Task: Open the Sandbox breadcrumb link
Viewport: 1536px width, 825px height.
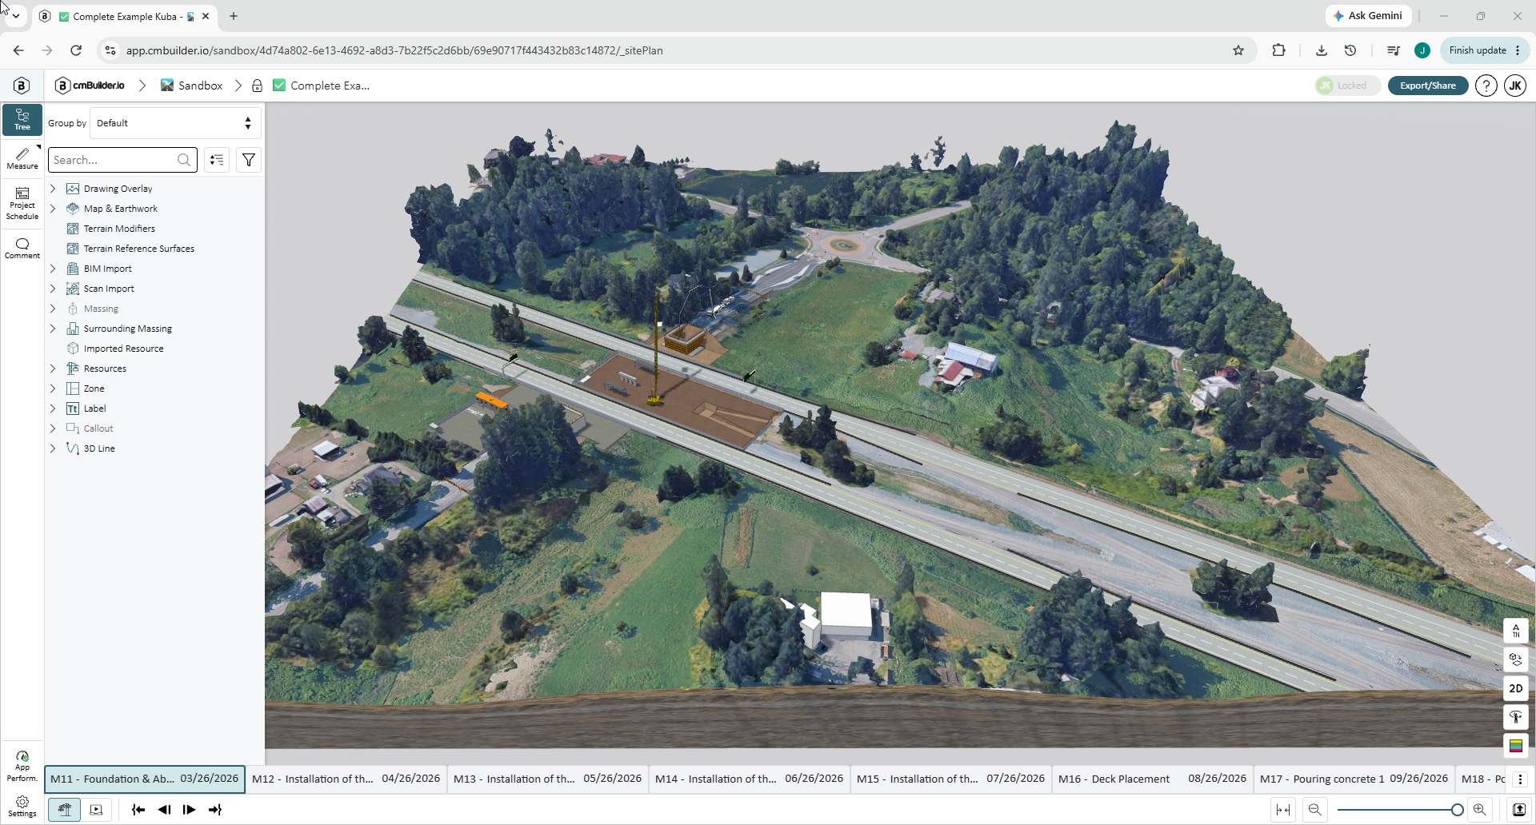Action: 191,86
